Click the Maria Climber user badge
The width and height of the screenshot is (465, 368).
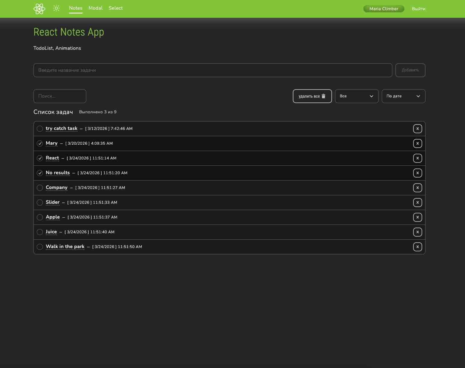point(384,9)
